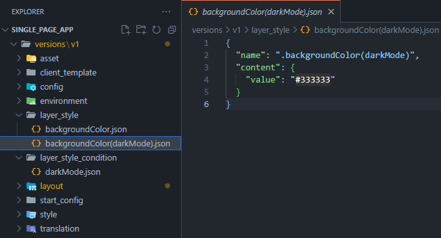Click the JSON icon beside backgroundColor.json
This screenshot has width=441, height=238.
(x=36, y=129)
